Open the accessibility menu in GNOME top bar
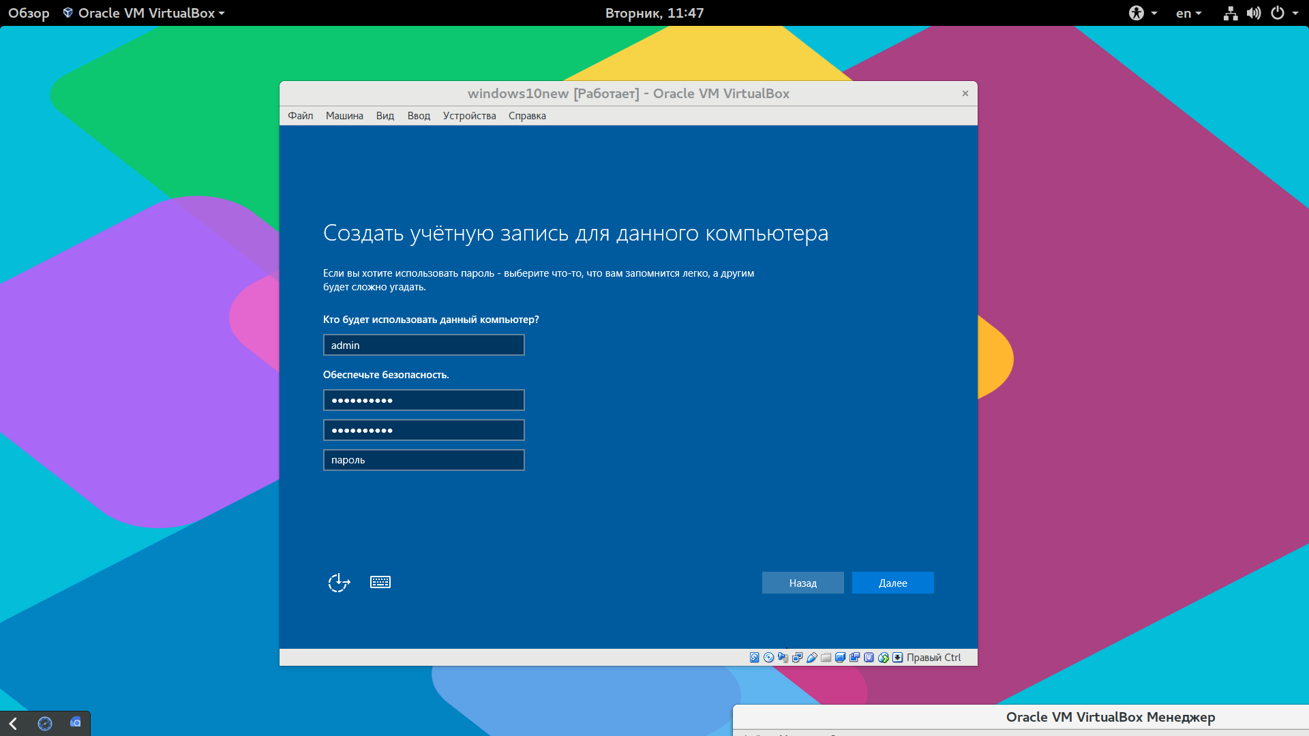1309x736 pixels. tap(1143, 13)
